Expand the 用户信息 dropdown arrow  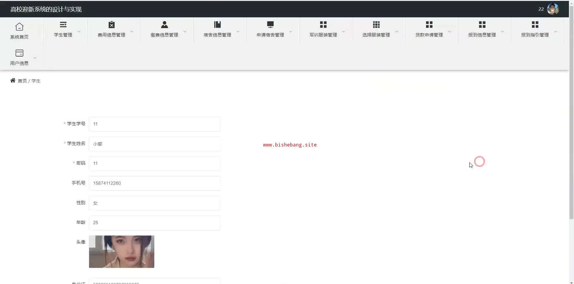(x=35, y=58)
